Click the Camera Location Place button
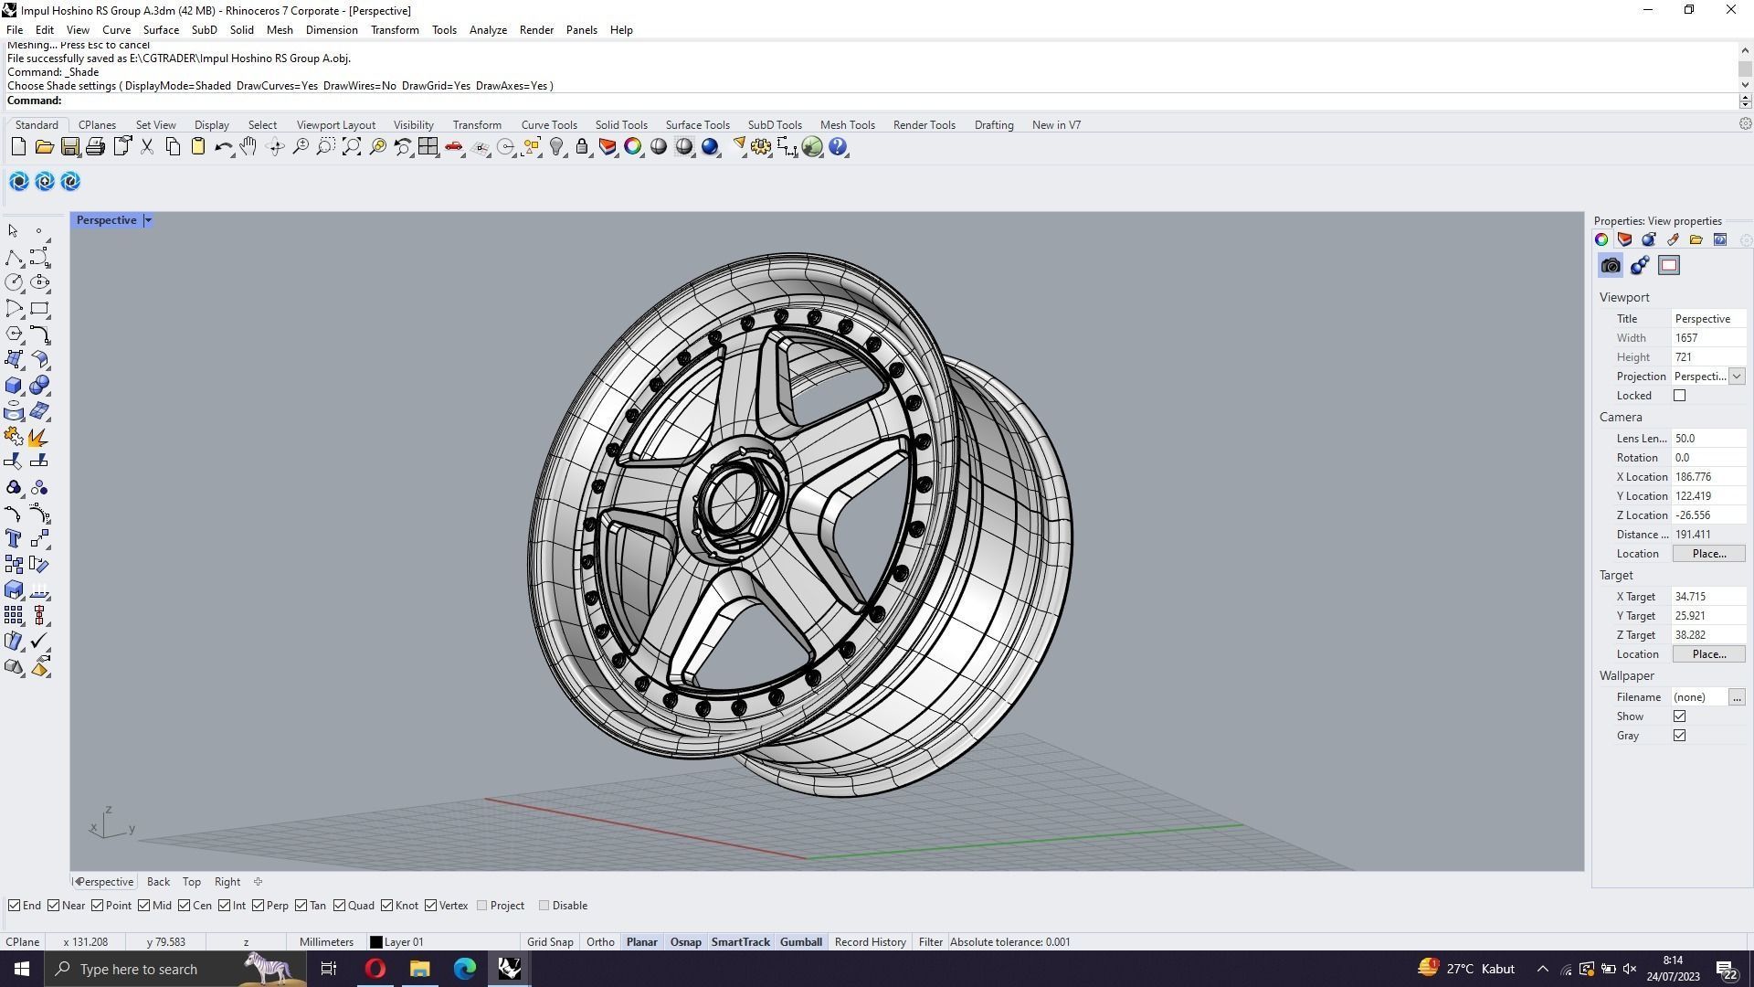The width and height of the screenshot is (1754, 987). pos(1707,554)
